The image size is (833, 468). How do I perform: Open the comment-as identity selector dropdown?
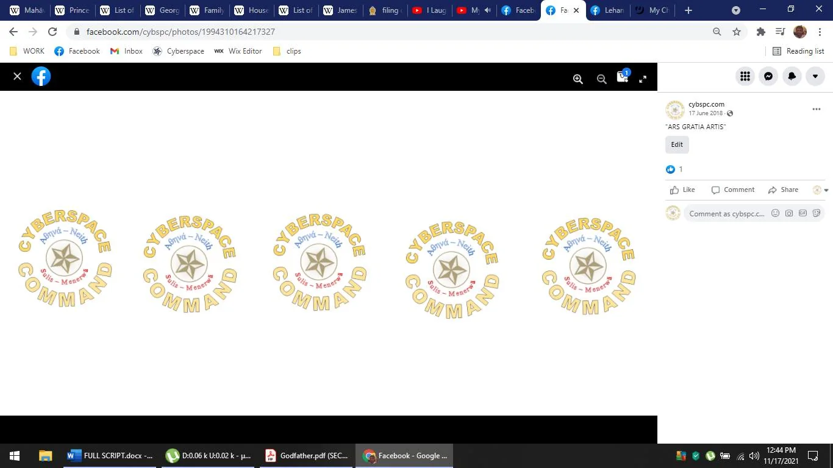(821, 190)
